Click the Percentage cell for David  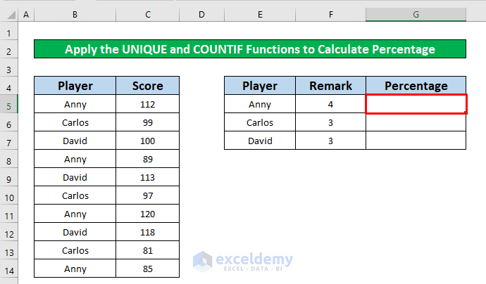pyautogui.click(x=416, y=141)
